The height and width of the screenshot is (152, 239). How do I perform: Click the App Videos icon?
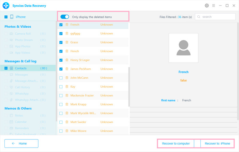pyautogui.click(x=11, y=52)
